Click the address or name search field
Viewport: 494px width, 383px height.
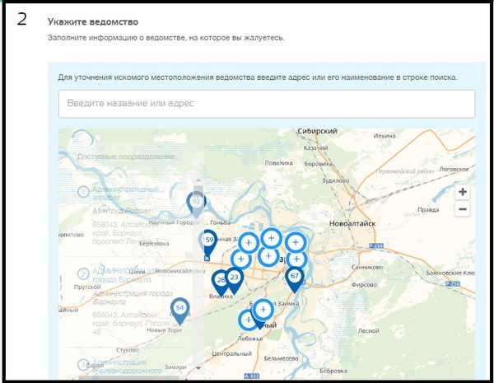pos(267,104)
